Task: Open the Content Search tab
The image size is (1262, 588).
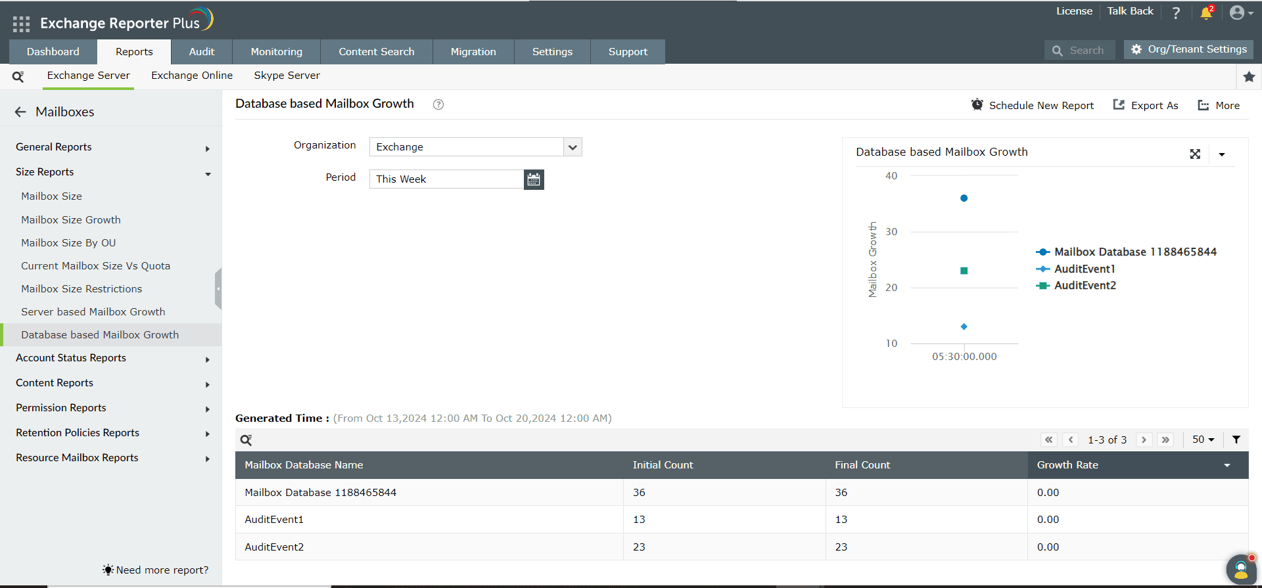Action: click(x=377, y=52)
